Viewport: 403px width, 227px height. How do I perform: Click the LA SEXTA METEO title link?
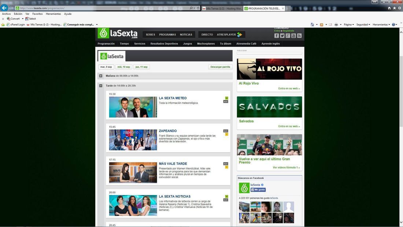[x=173, y=98]
